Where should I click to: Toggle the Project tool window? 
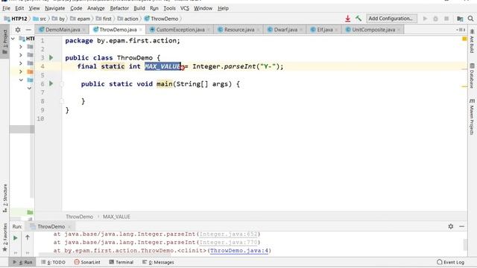5,42
